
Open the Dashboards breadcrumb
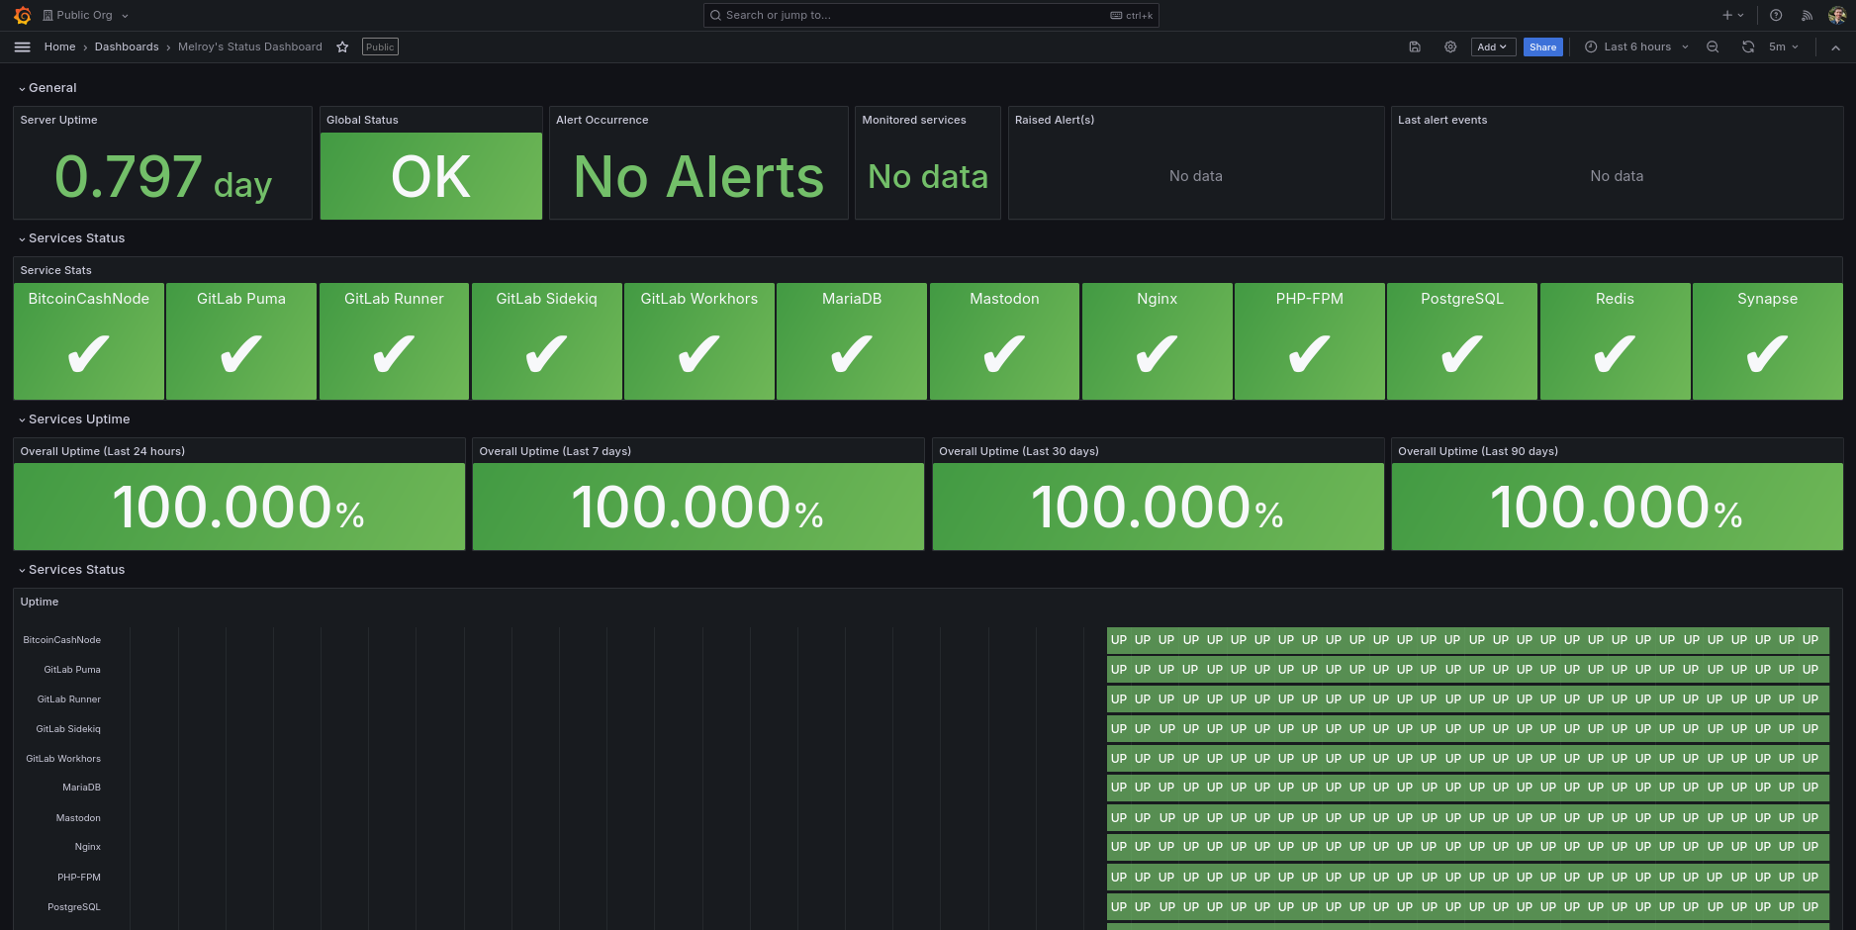pyautogui.click(x=127, y=46)
